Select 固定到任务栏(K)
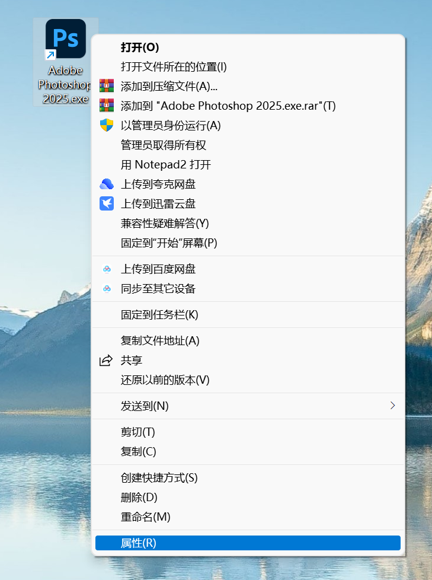 248,315
